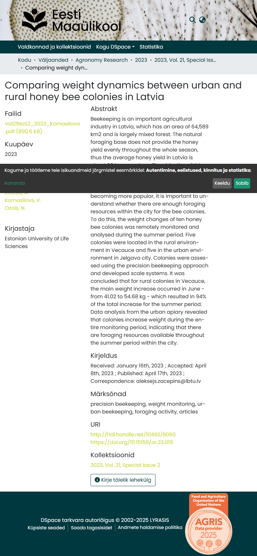Open author Komasilovs, V. link

pyautogui.click(x=23, y=200)
